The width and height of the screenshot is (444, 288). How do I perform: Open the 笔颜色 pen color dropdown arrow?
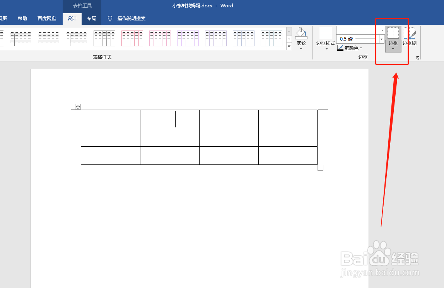tap(361, 48)
